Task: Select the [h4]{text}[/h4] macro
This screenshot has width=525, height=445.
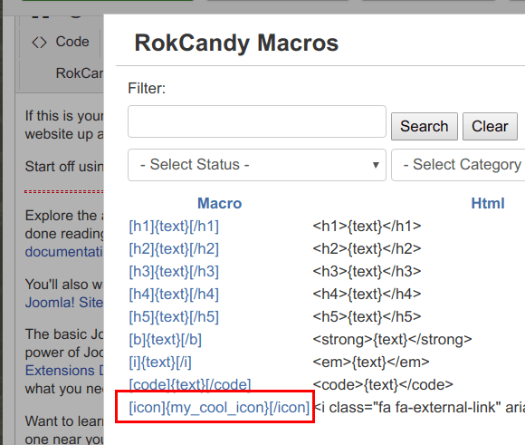Action: pyautogui.click(x=174, y=295)
